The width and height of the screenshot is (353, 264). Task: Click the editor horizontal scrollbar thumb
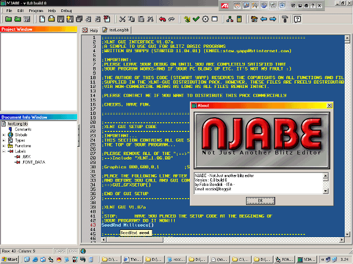[x=135, y=240]
